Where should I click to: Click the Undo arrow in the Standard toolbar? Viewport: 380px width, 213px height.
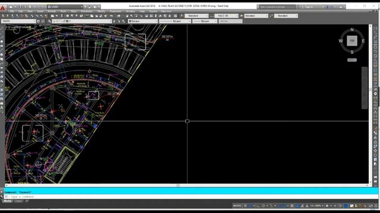[x=112, y=16]
